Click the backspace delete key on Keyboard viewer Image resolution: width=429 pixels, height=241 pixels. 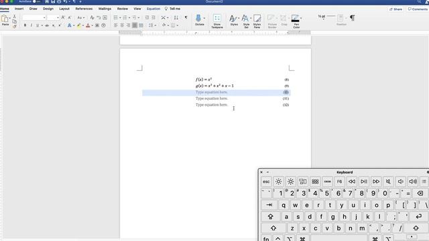[420, 193]
